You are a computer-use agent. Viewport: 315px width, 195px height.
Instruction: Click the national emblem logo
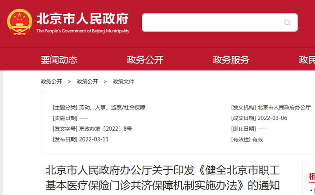click(19, 22)
